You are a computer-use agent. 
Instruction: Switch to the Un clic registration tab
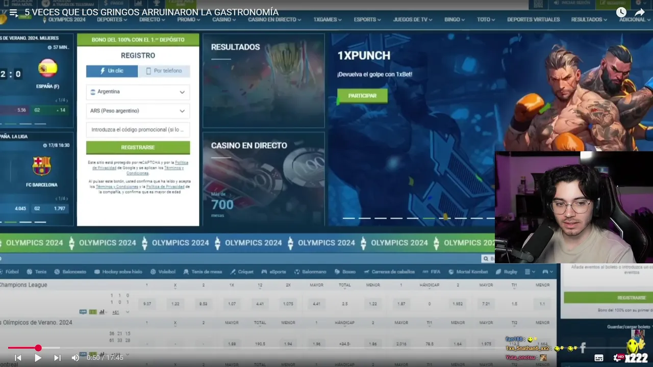pos(112,71)
